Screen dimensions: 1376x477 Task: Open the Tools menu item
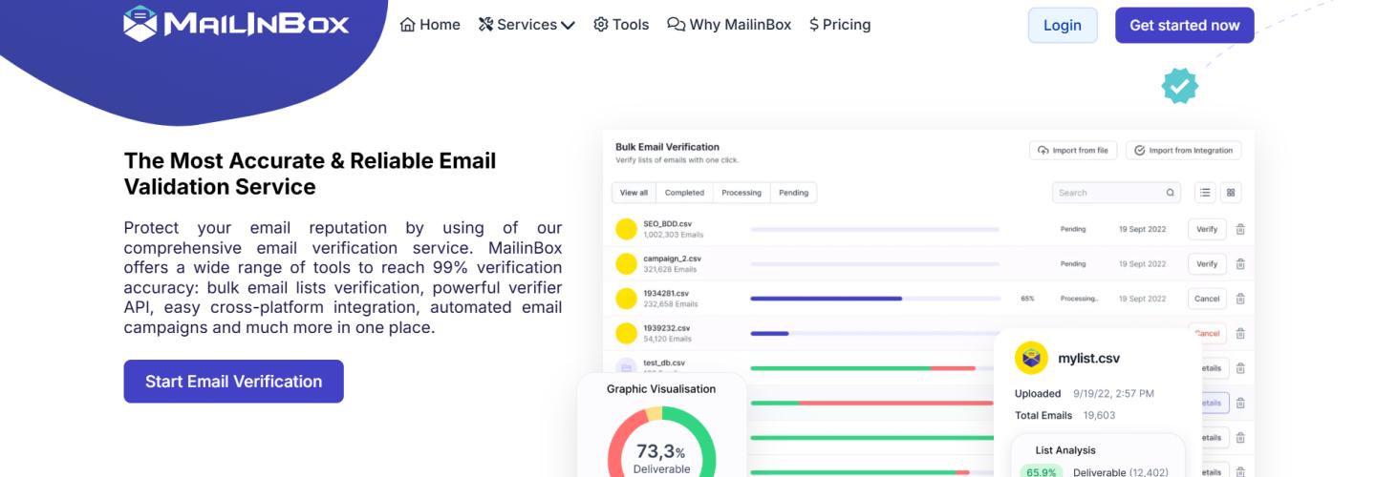click(x=621, y=25)
